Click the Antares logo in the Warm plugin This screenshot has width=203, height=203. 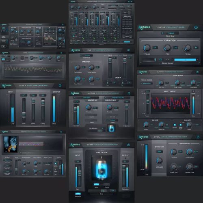[75, 145]
